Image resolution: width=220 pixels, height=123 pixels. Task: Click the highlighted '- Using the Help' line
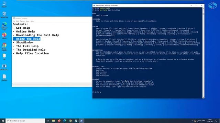tap(26, 39)
